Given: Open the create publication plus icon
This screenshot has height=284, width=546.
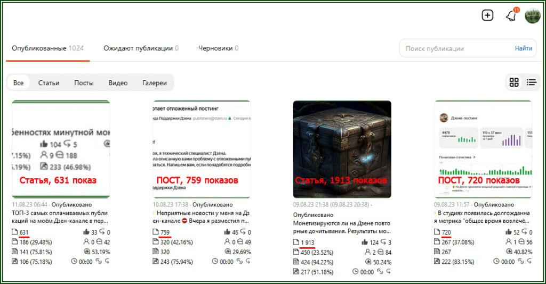Looking at the screenshot, I should coord(487,15).
